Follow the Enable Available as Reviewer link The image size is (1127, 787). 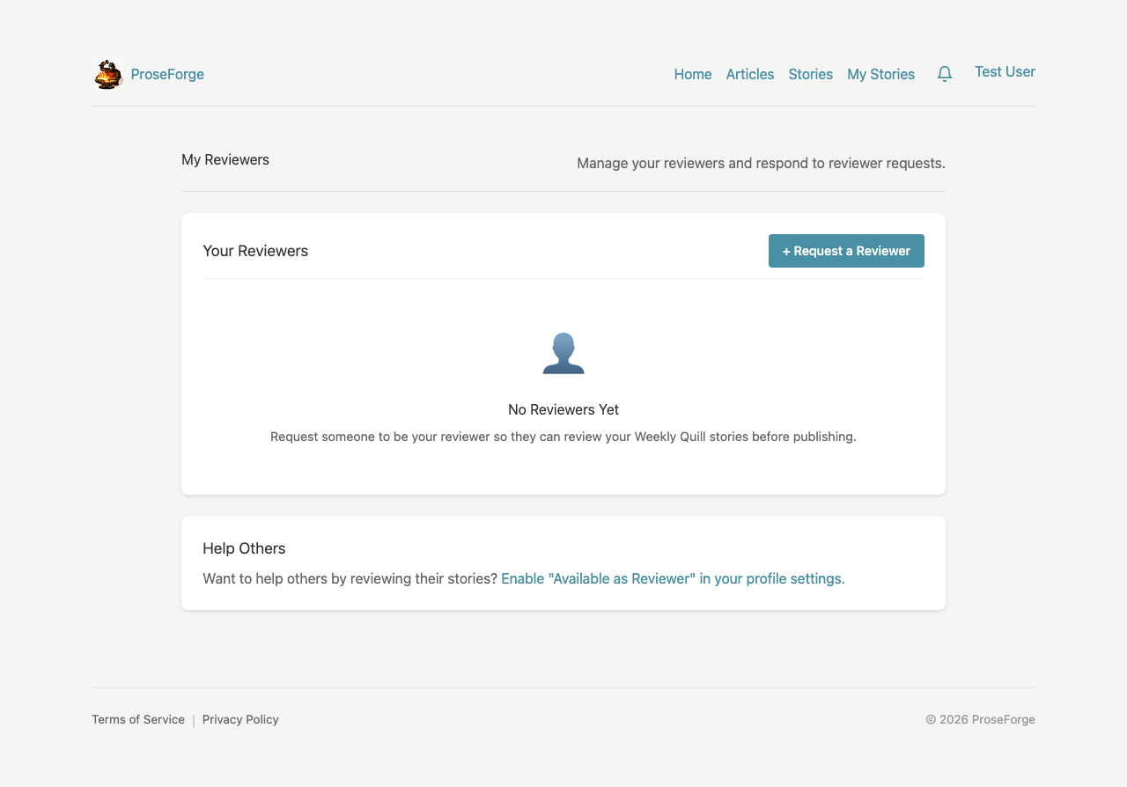point(673,578)
